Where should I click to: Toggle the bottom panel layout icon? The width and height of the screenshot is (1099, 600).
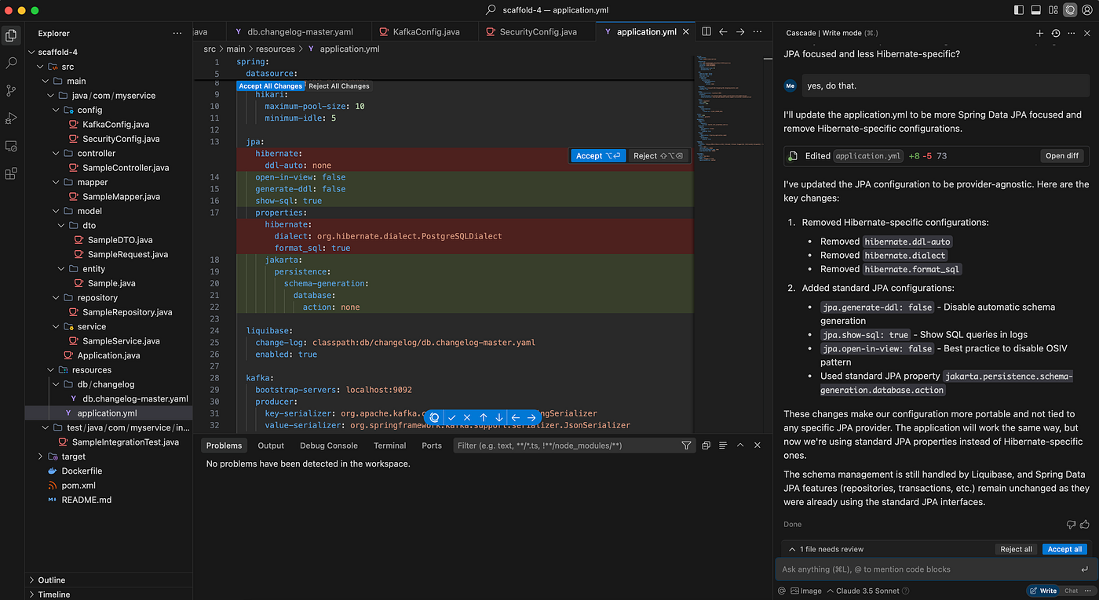point(1036,10)
